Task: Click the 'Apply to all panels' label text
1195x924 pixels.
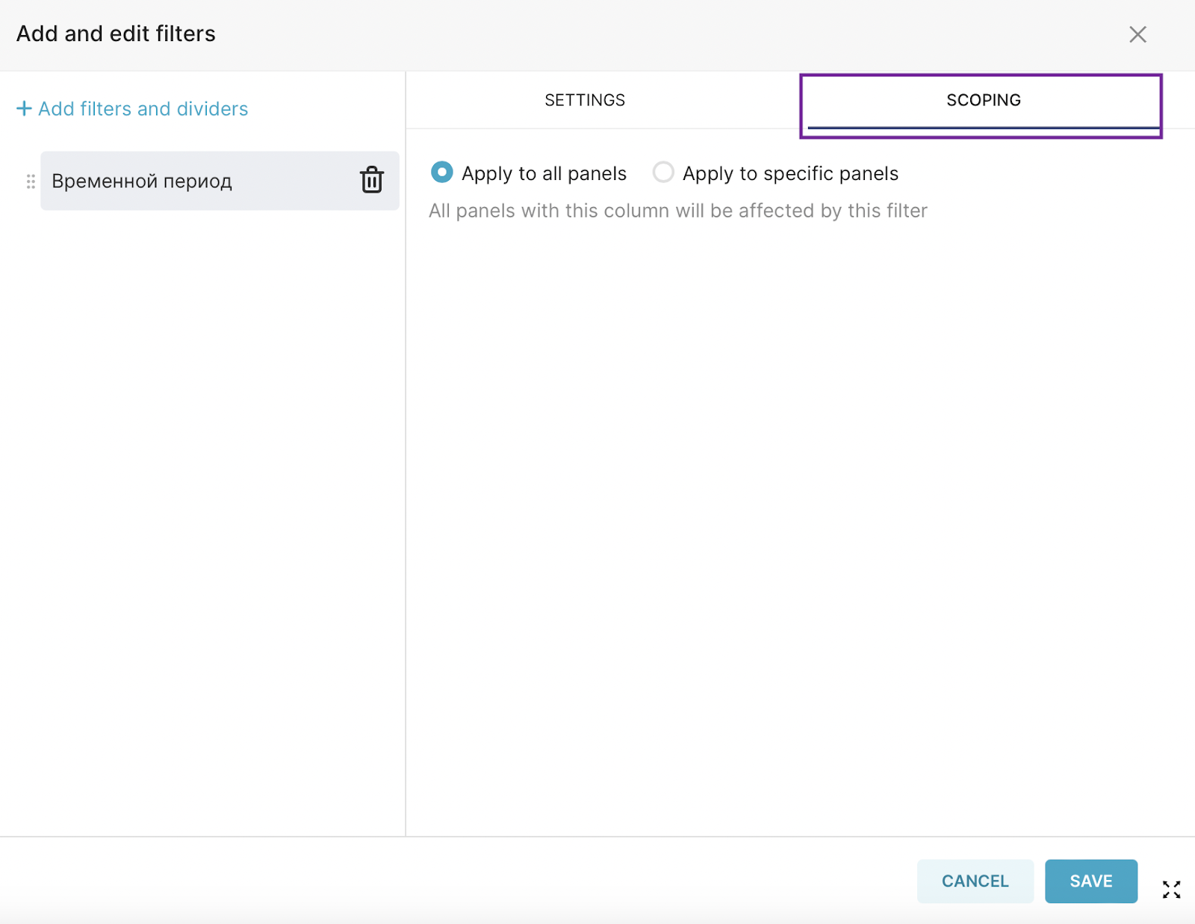Action: [544, 173]
